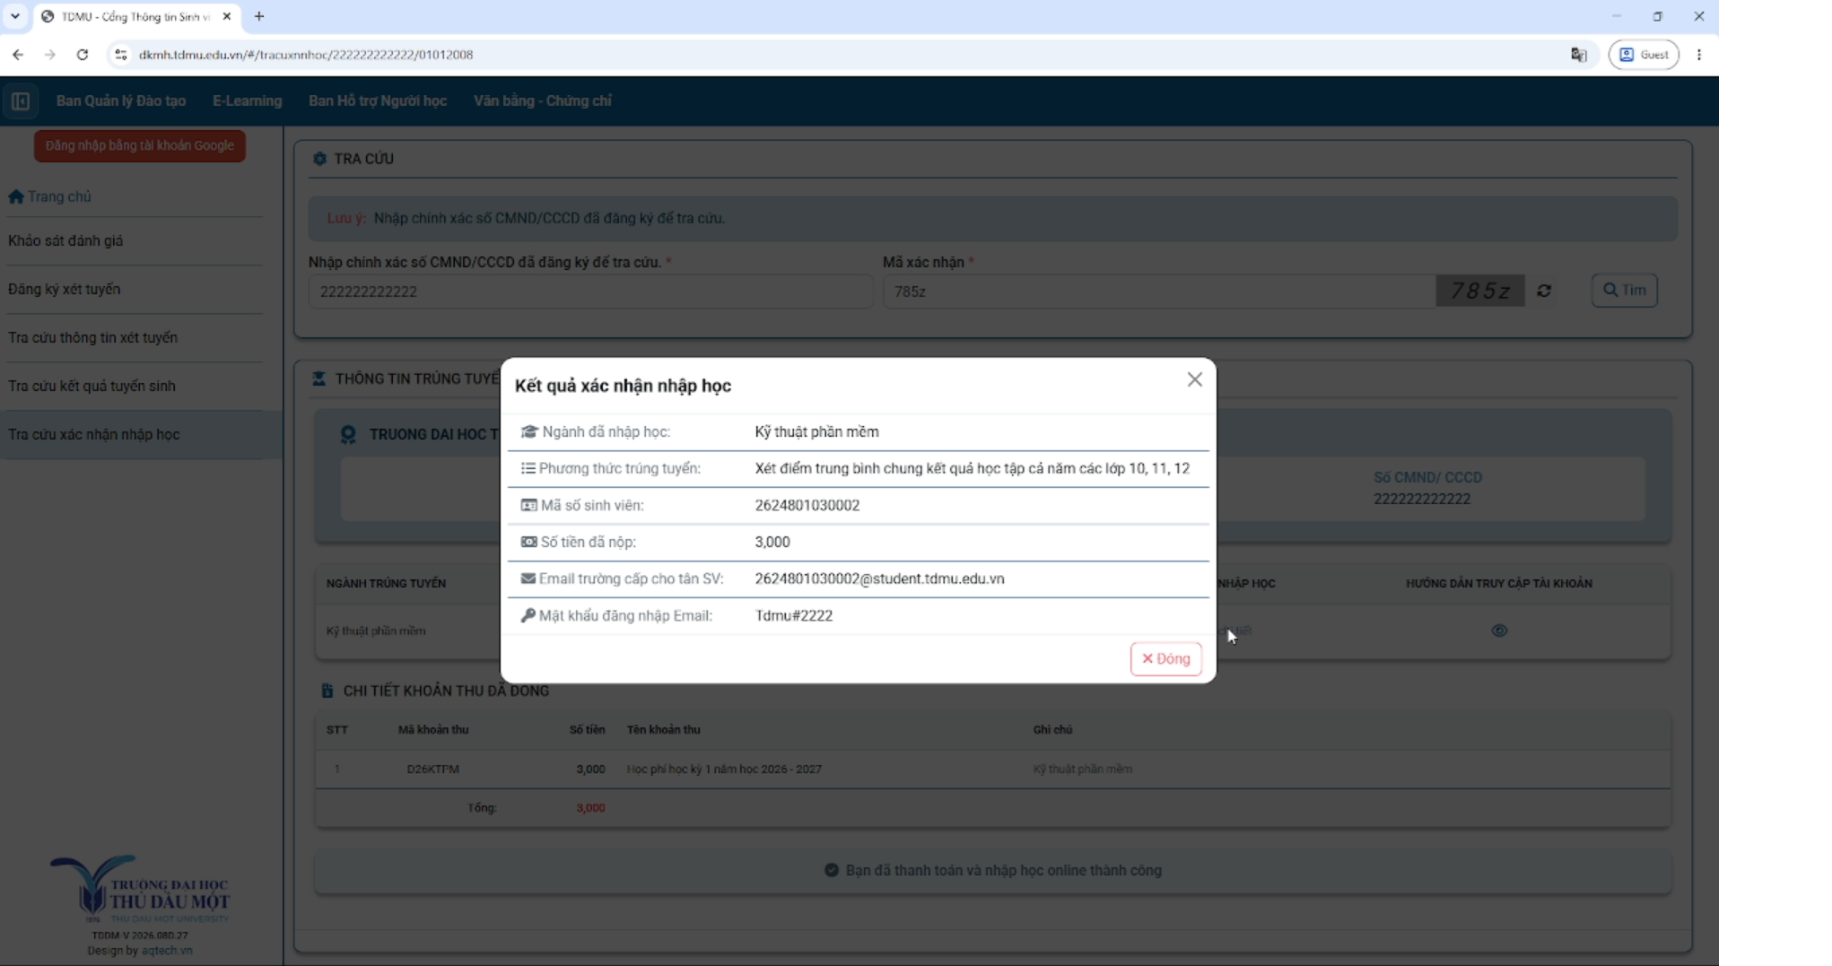Select the TDMU - Cổng Thông tin tab
This screenshot has width=1832, height=966.
(x=135, y=16)
